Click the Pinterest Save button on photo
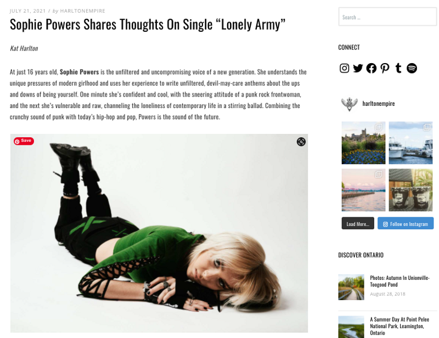439x338 pixels. point(24,141)
